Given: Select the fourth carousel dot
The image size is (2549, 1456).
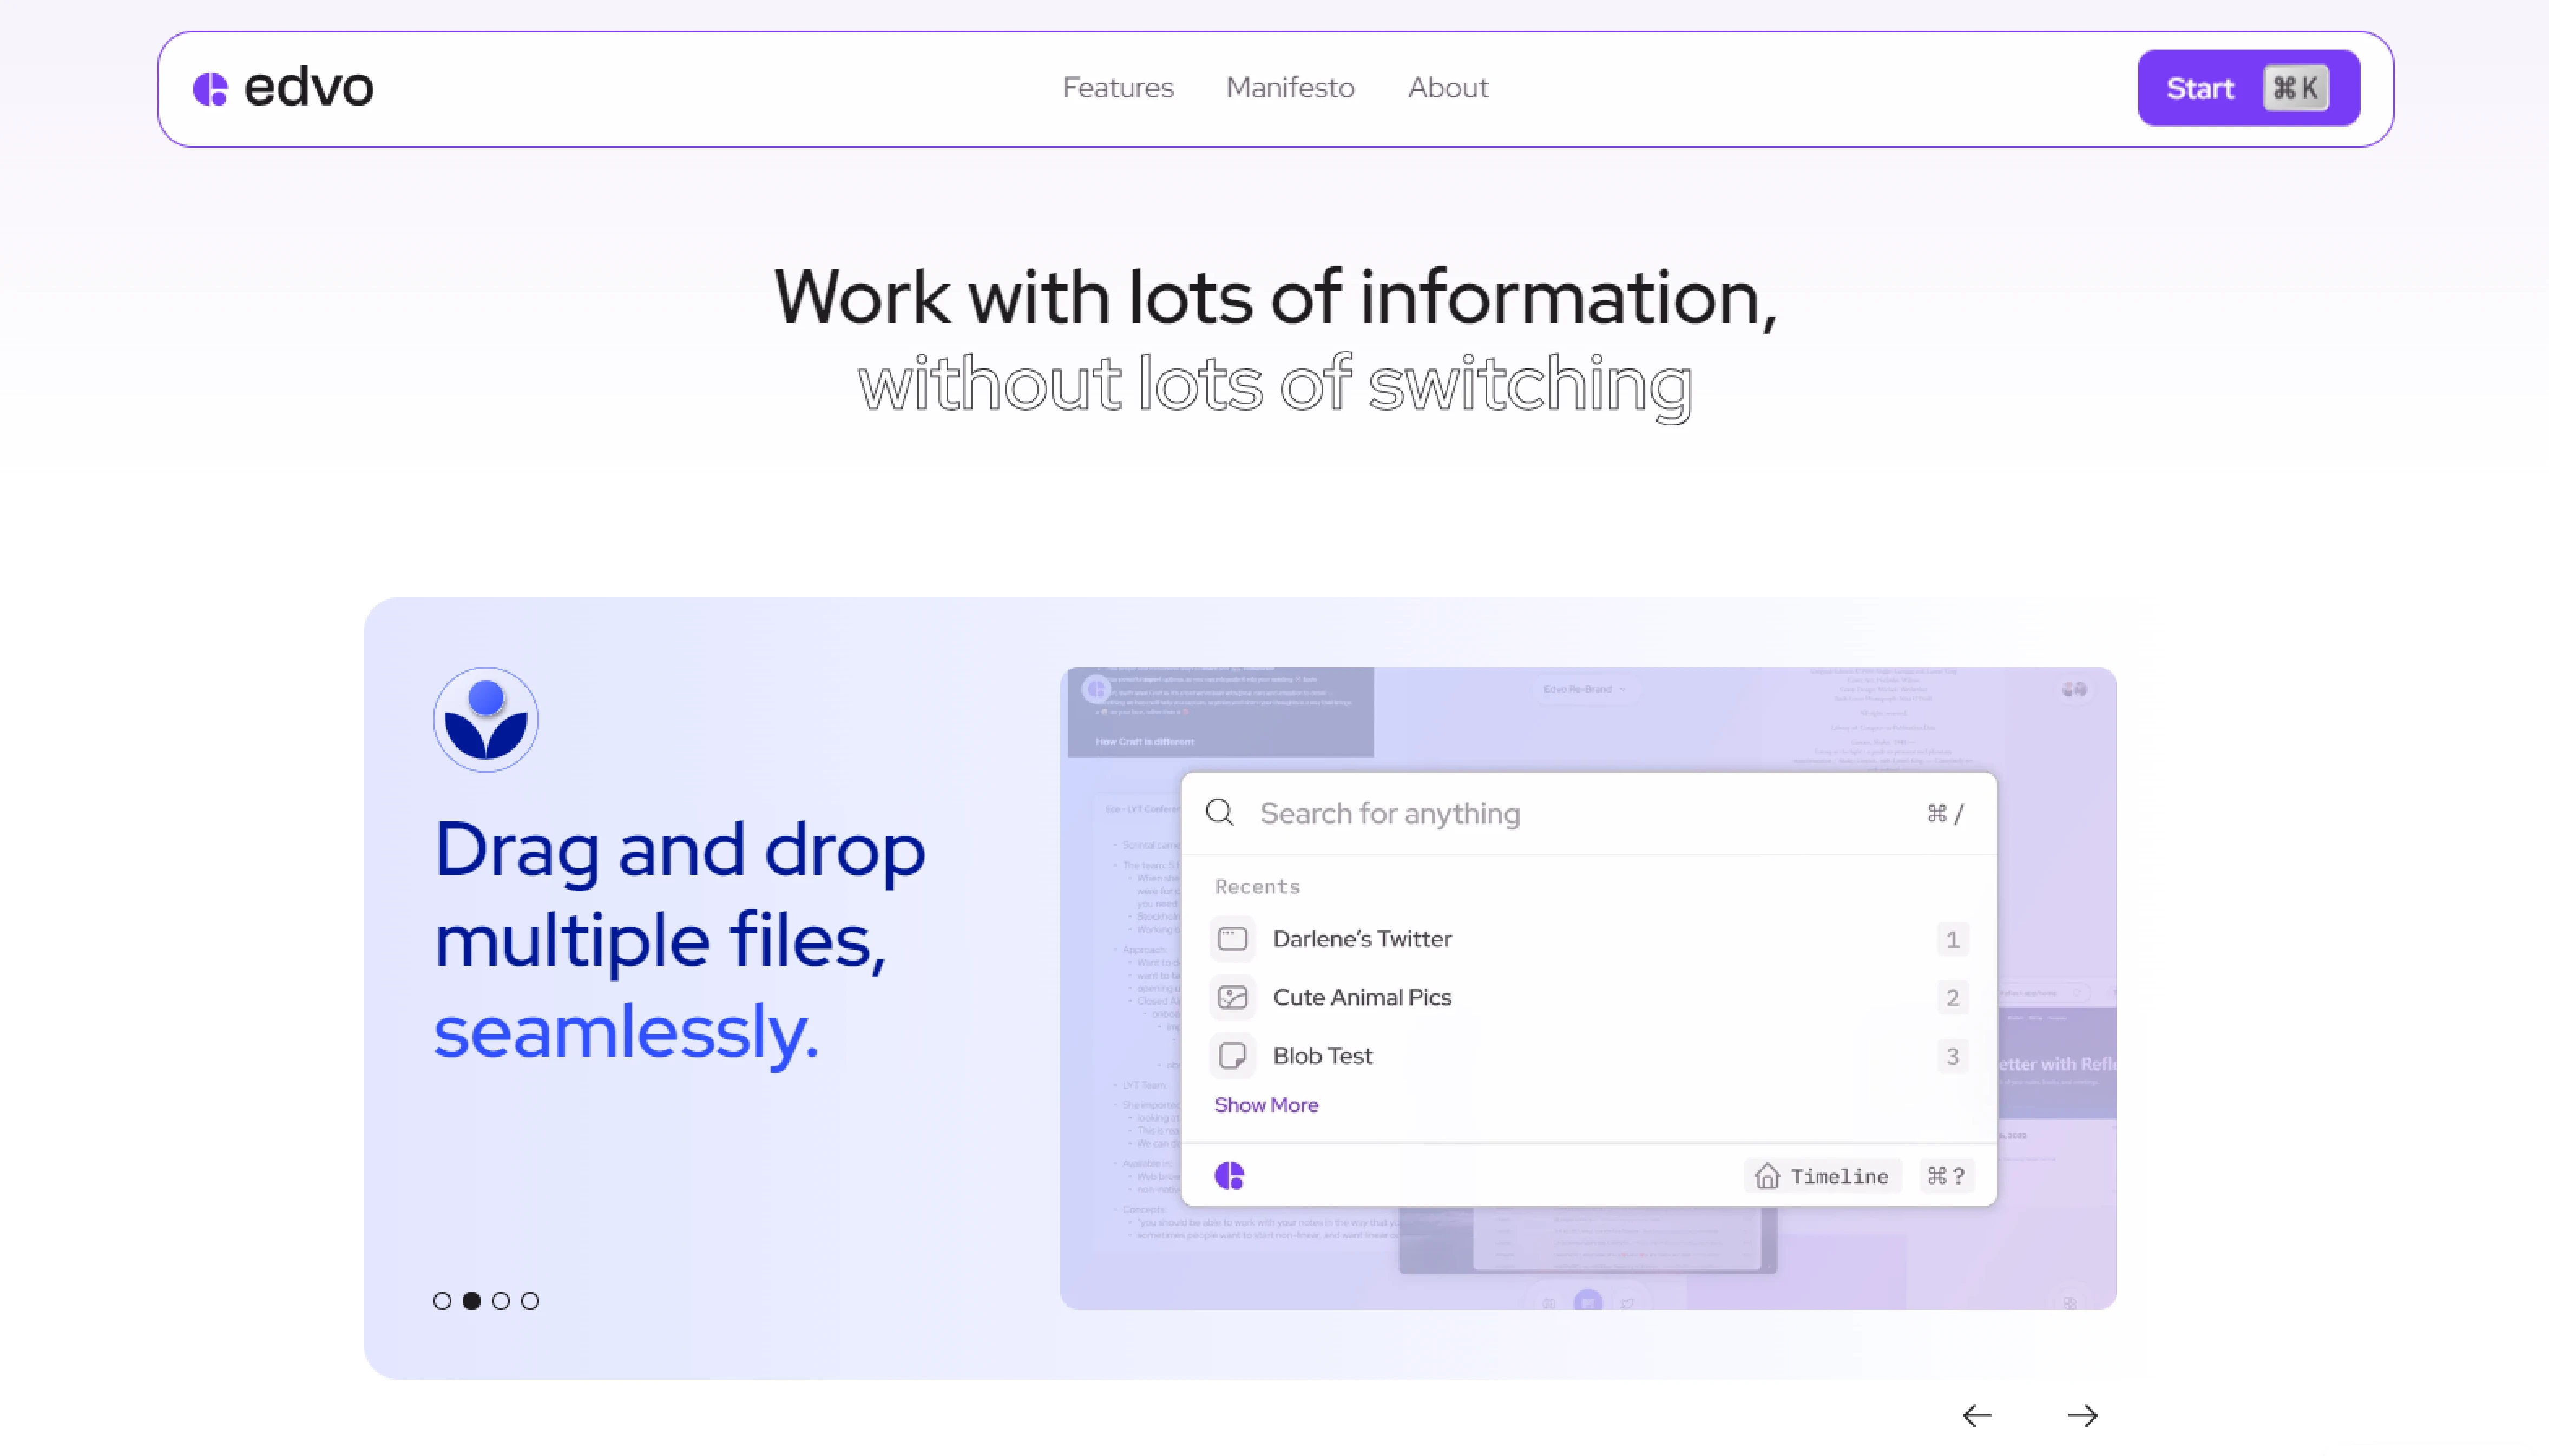Looking at the screenshot, I should tap(530, 1300).
